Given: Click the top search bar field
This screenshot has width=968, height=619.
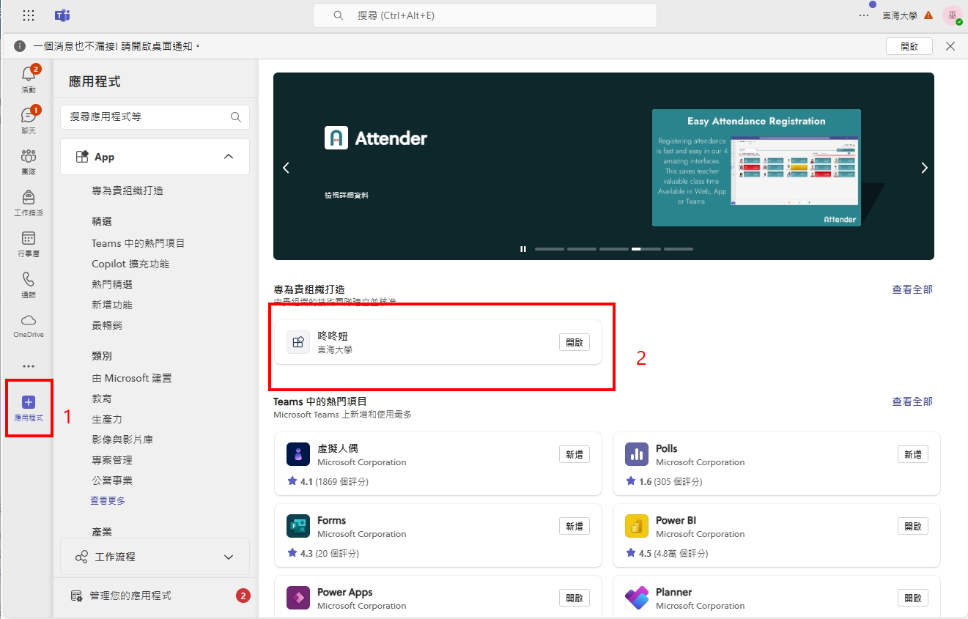Looking at the screenshot, I should pyautogui.click(x=485, y=15).
